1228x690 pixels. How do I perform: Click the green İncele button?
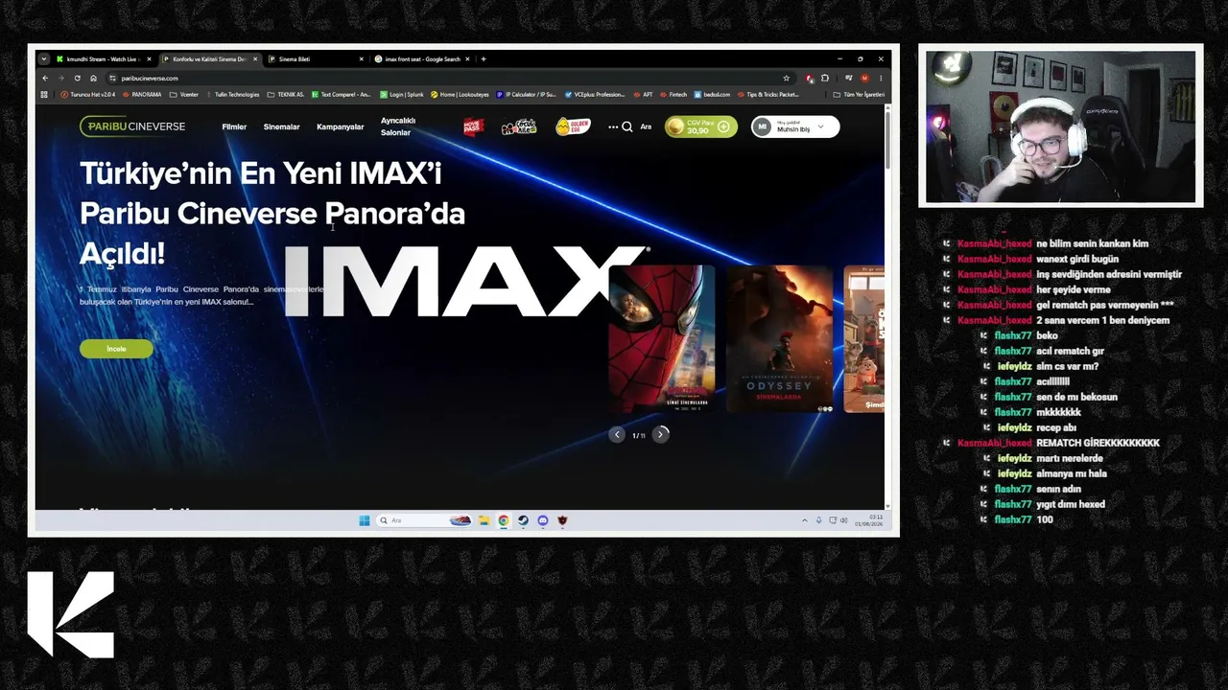[116, 349]
